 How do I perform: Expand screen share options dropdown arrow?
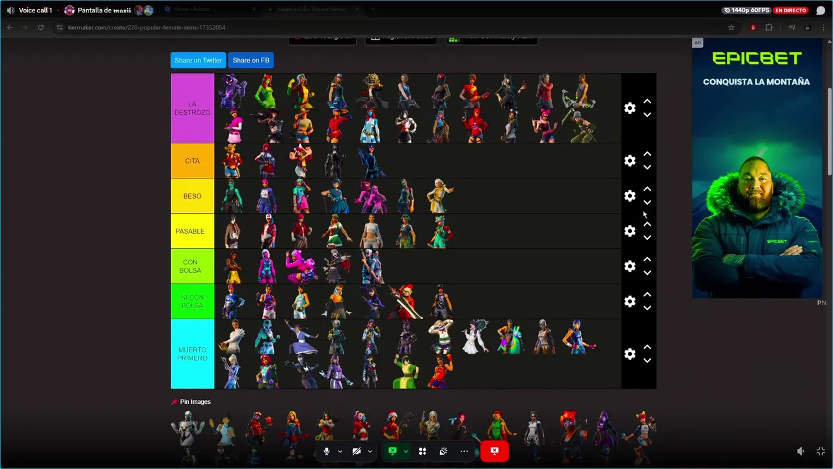405,451
